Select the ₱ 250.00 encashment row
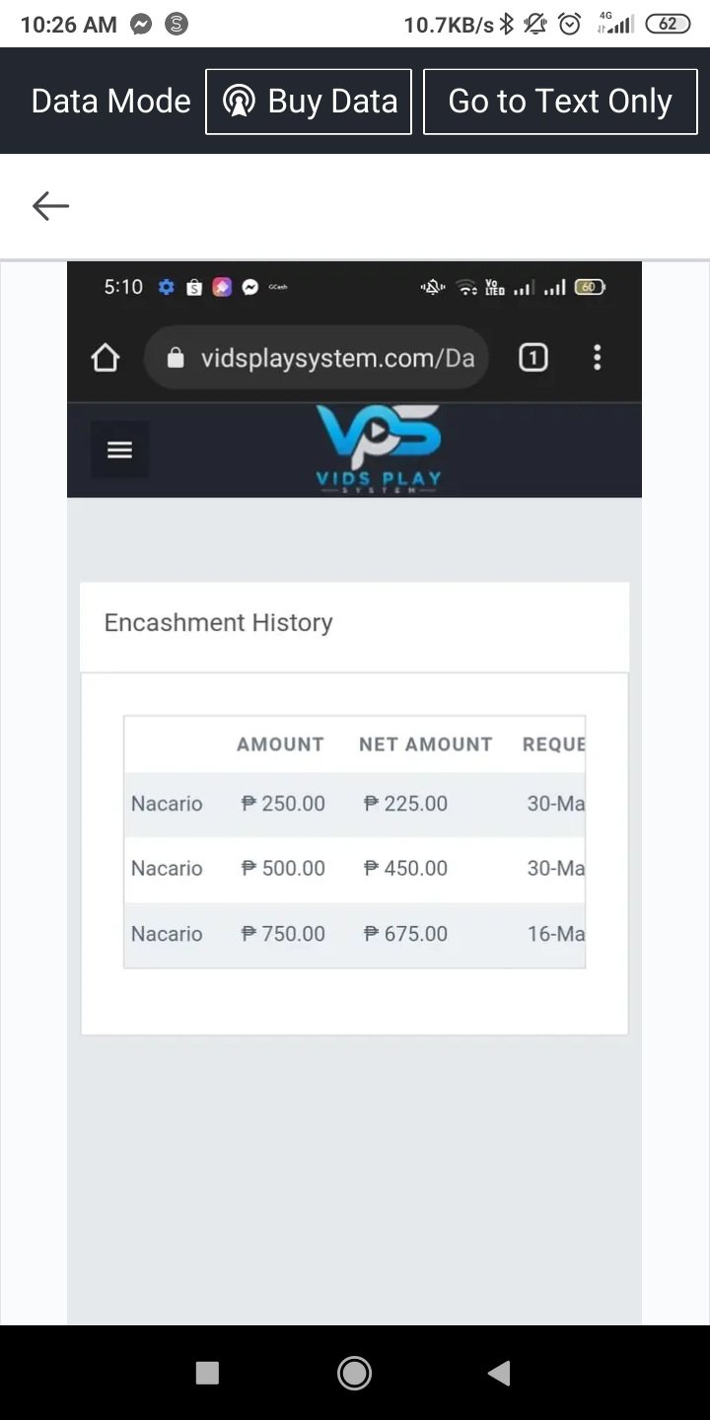710x1420 pixels. point(354,804)
